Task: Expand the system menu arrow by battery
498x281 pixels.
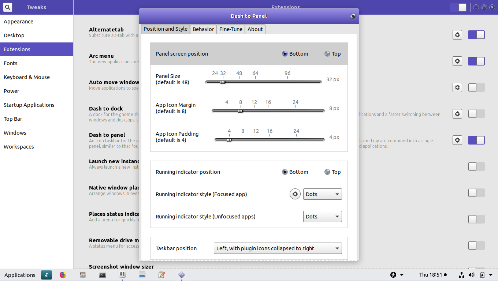Action: coord(491,275)
